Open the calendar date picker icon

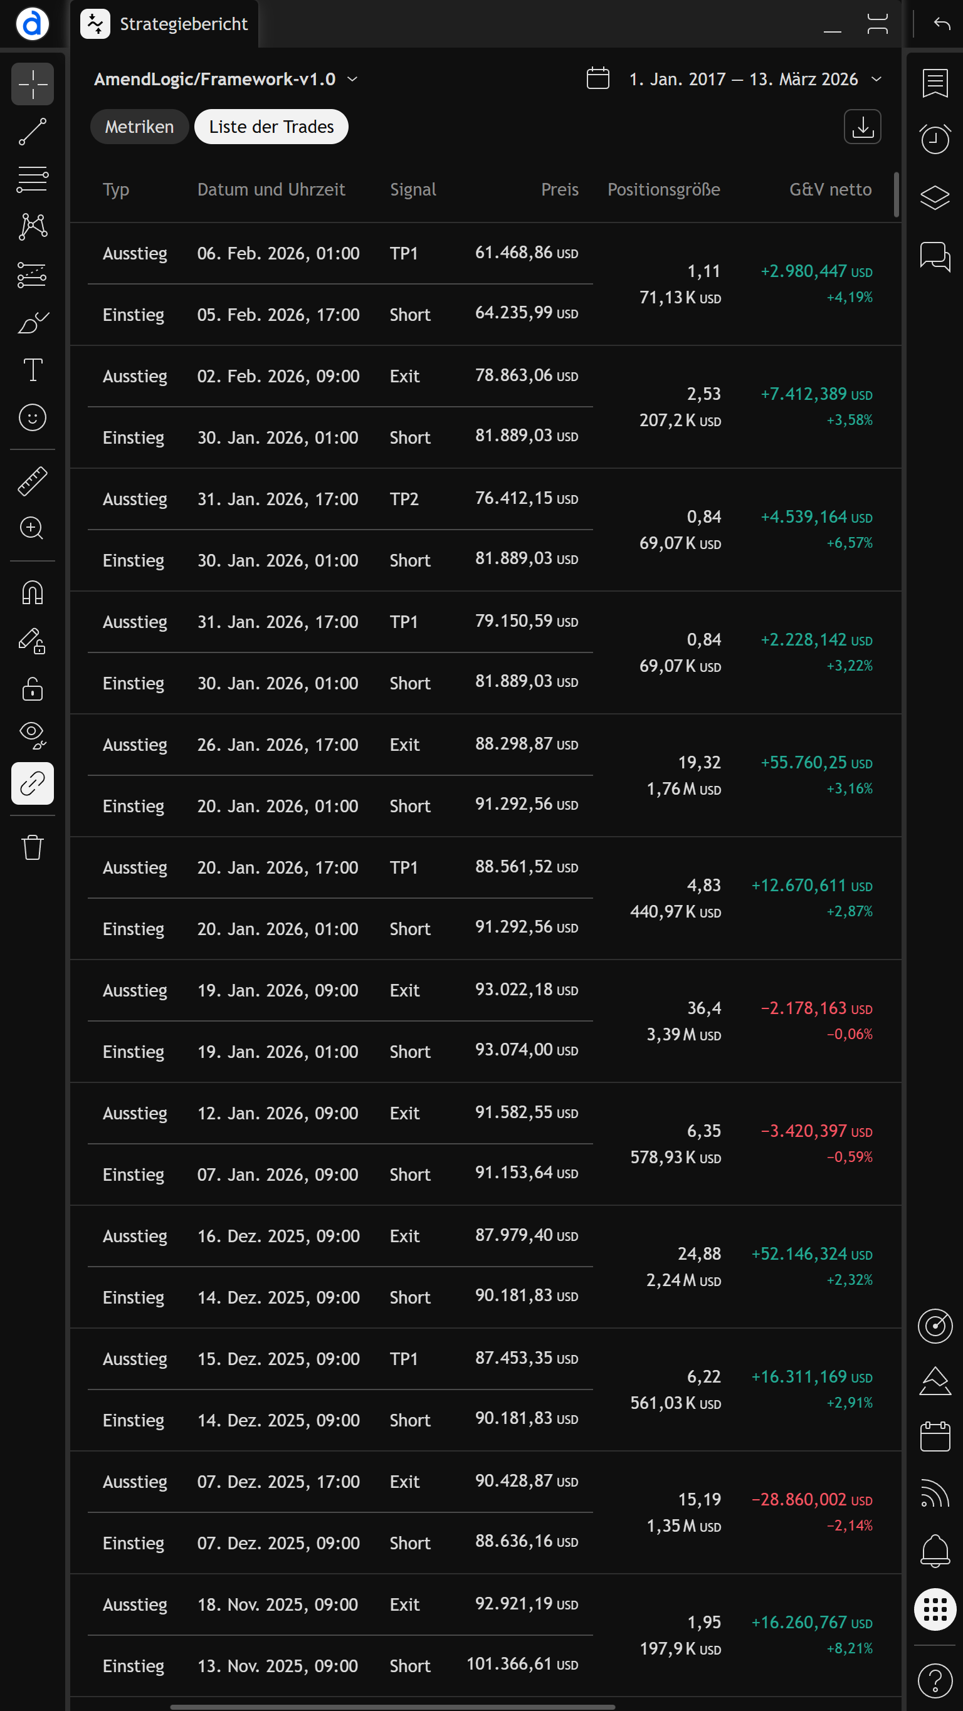[597, 78]
